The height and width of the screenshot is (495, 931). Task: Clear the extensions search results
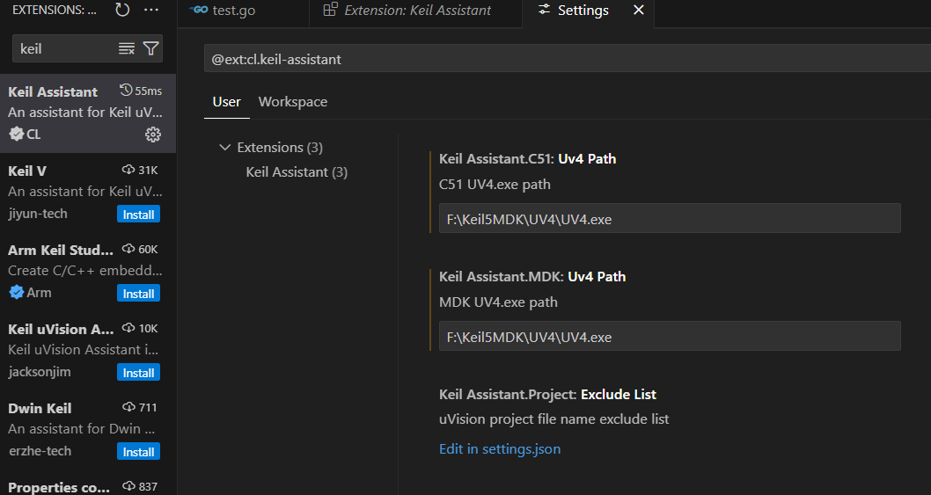(x=127, y=48)
